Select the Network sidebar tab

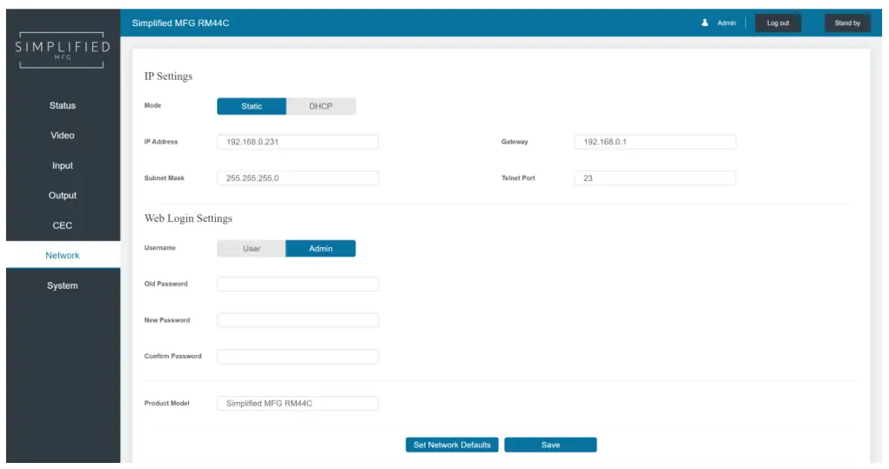coord(63,255)
